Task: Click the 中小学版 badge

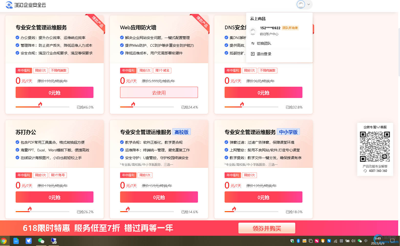Action: pyautogui.click(x=288, y=132)
